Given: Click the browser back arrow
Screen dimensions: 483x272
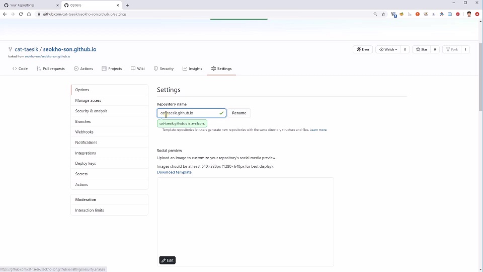Looking at the screenshot, I should [5, 14].
